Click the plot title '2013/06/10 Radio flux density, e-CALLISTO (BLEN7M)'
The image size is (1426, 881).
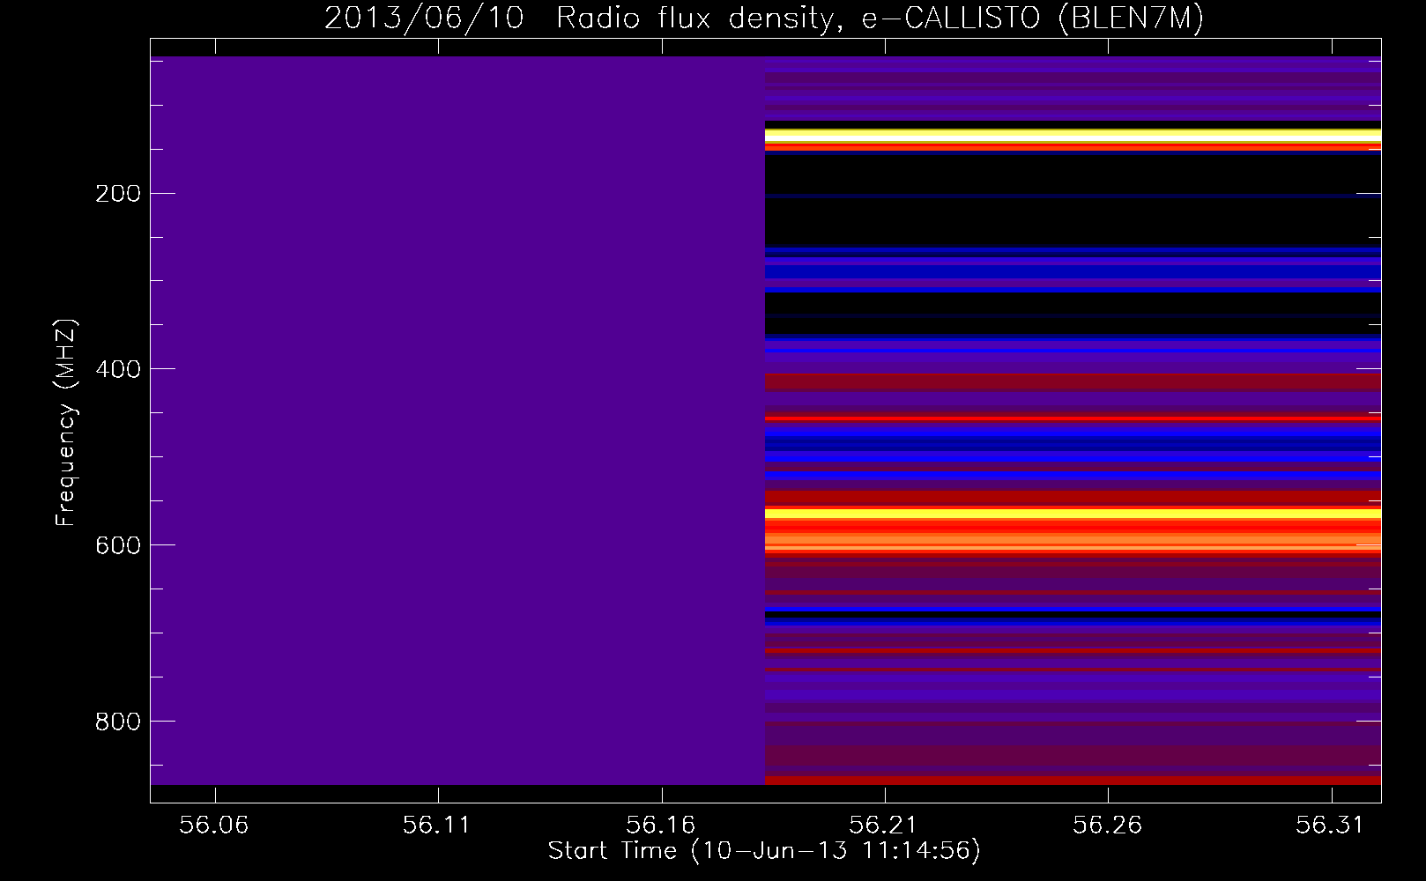click(x=764, y=18)
